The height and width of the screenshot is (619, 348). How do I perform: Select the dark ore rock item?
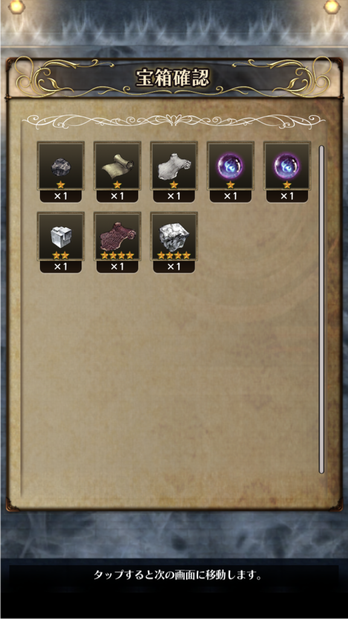pos(60,166)
